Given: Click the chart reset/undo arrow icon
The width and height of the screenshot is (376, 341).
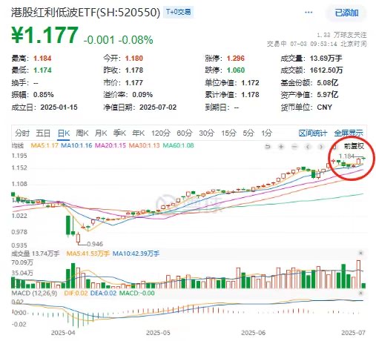Looking at the screenshot, I should 268,147.
